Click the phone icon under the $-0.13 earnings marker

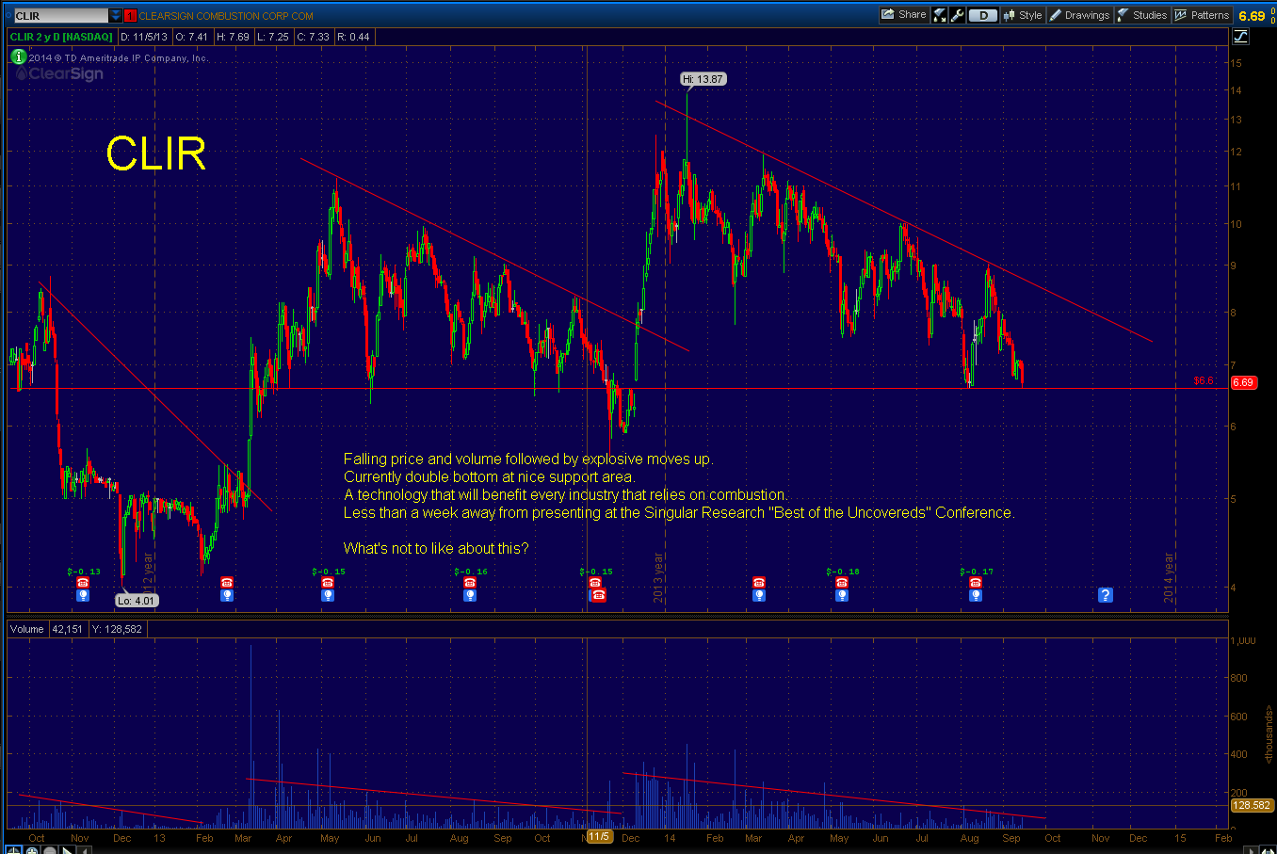click(83, 583)
